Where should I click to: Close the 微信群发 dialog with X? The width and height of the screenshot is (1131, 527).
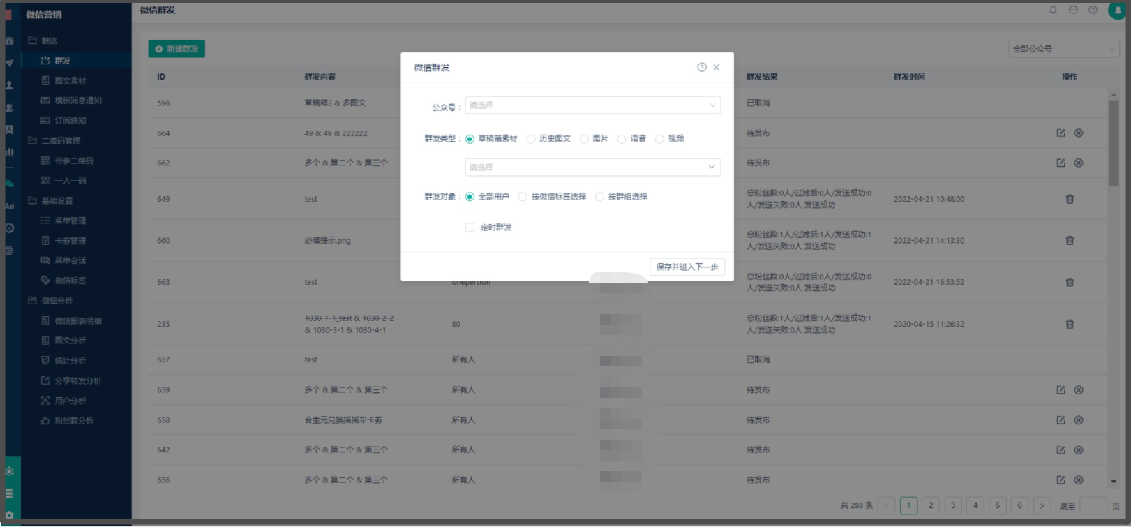717,67
